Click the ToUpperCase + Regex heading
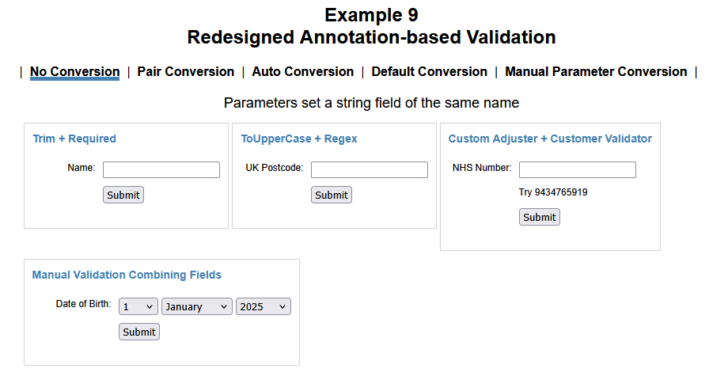The height and width of the screenshot is (376, 709). (299, 139)
